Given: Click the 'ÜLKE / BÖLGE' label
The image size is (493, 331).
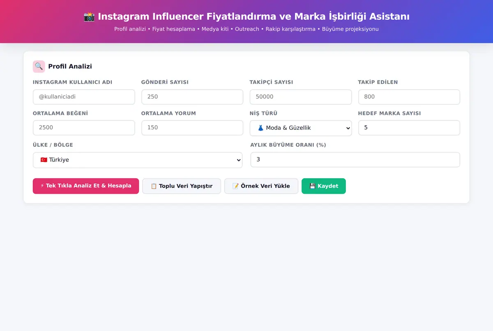Looking at the screenshot, I should [53, 145].
